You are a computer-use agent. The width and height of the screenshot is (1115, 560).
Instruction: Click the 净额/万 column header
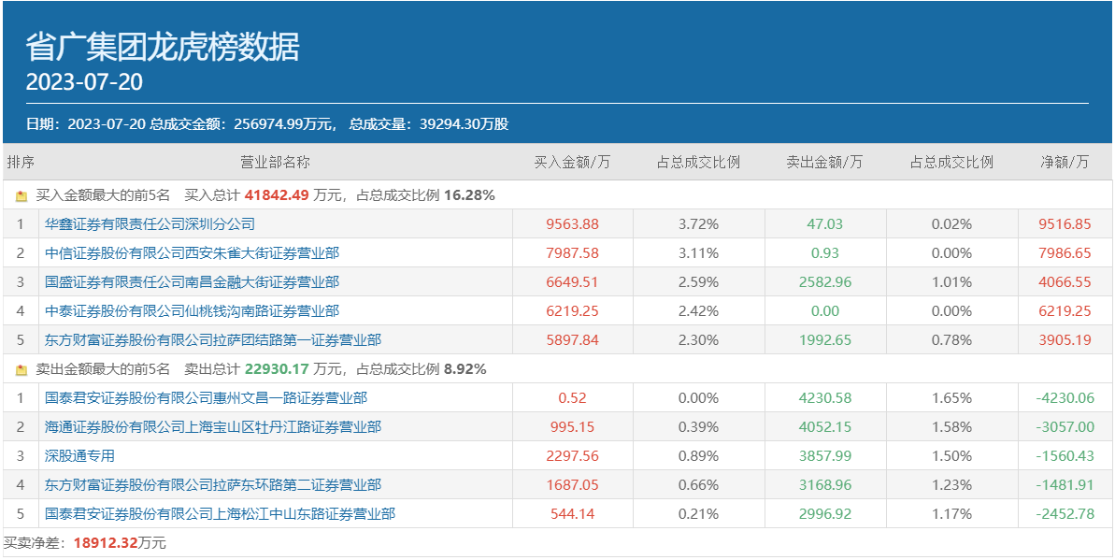point(1065,163)
